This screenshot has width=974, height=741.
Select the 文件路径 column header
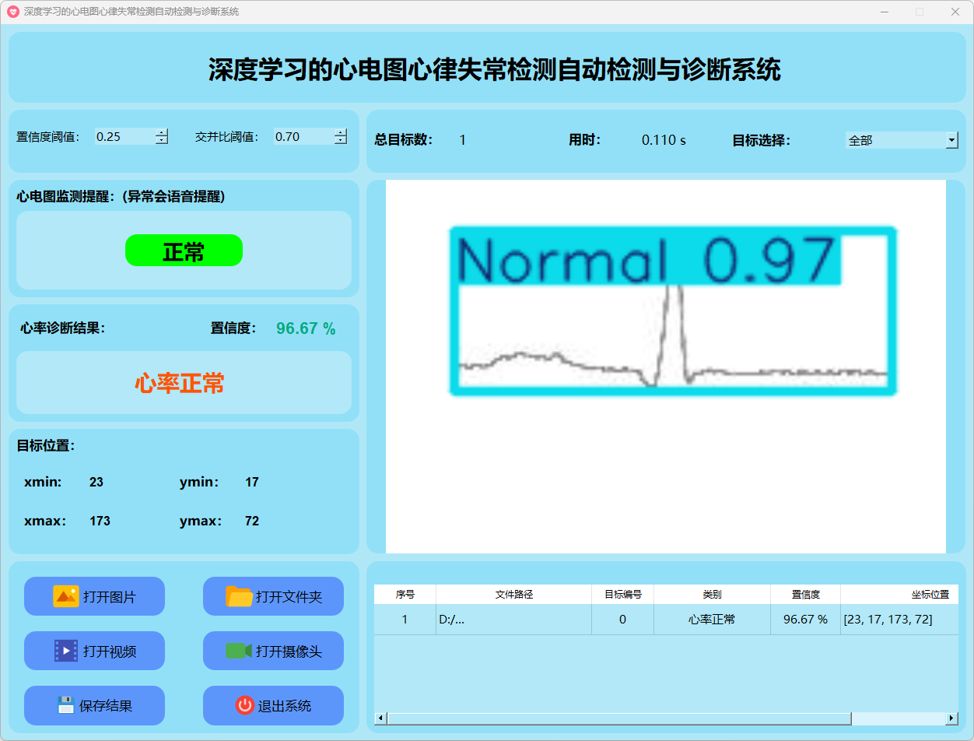(513, 594)
